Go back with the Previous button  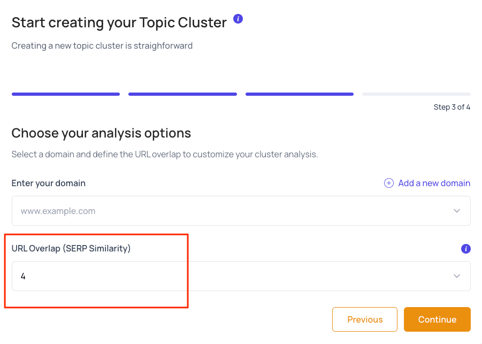click(x=365, y=319)
